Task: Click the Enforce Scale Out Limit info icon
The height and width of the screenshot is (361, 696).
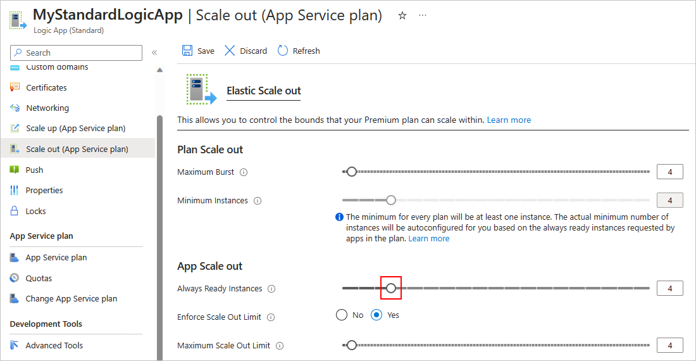Action: tap(271, 317)
